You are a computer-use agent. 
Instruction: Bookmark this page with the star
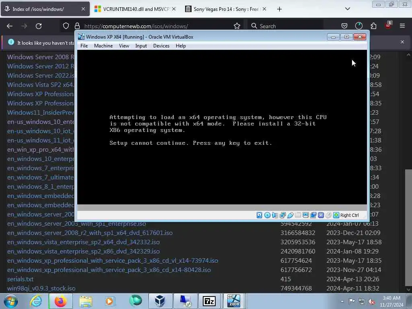237,26
